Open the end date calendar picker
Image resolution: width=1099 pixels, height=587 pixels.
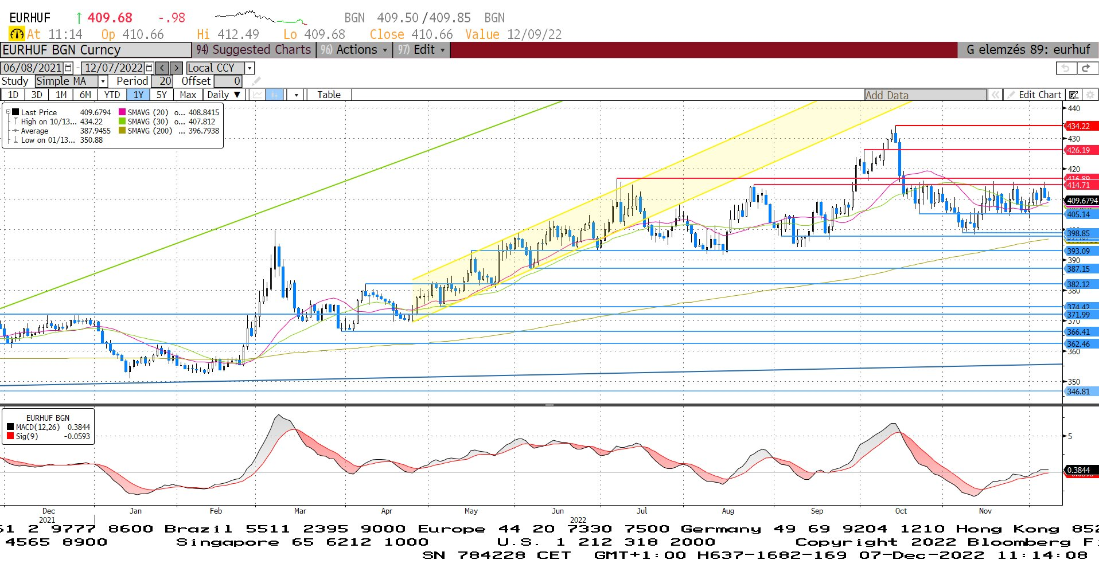(x=150, y=68)
